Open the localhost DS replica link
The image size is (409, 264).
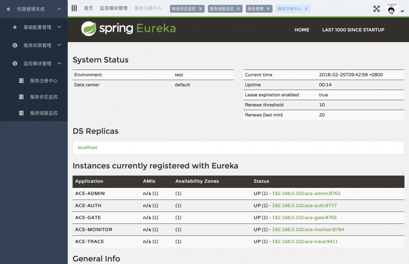tap(87, 148)
